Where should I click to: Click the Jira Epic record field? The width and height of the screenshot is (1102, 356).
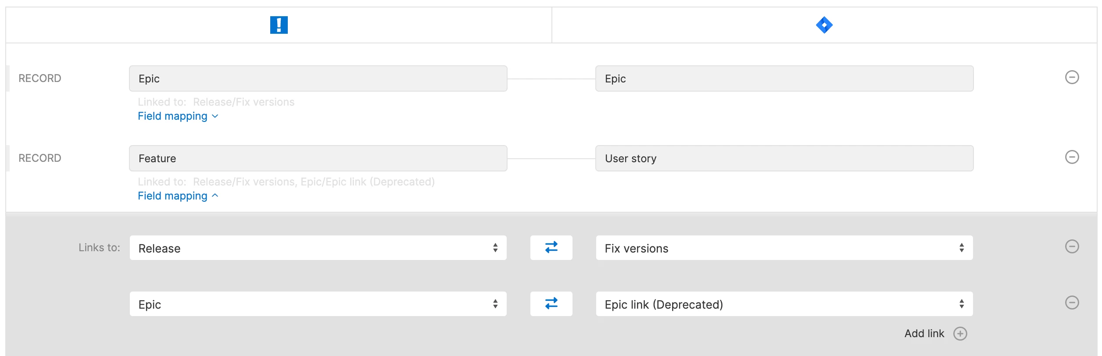tap(784, 79)
